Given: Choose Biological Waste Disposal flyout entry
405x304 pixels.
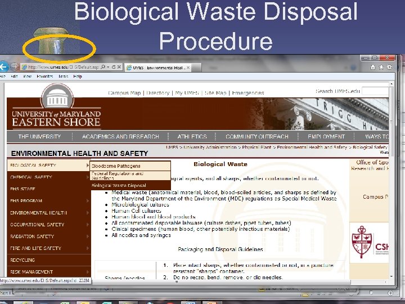Looking at the screenshot, I should (130, 186).
